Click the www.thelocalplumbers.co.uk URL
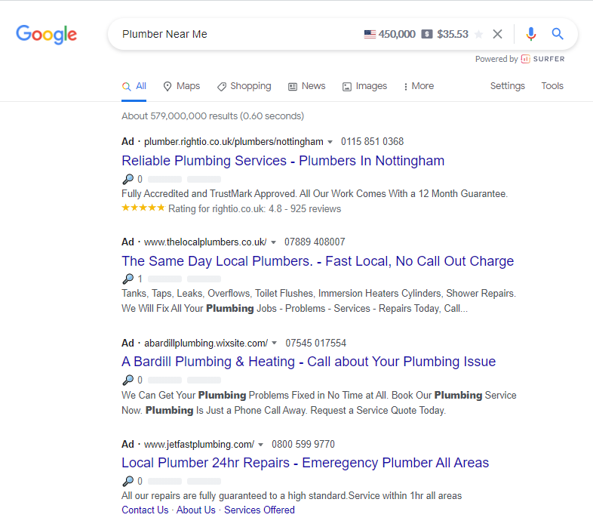This screenshot has height=530, width=593. (205, 242)
